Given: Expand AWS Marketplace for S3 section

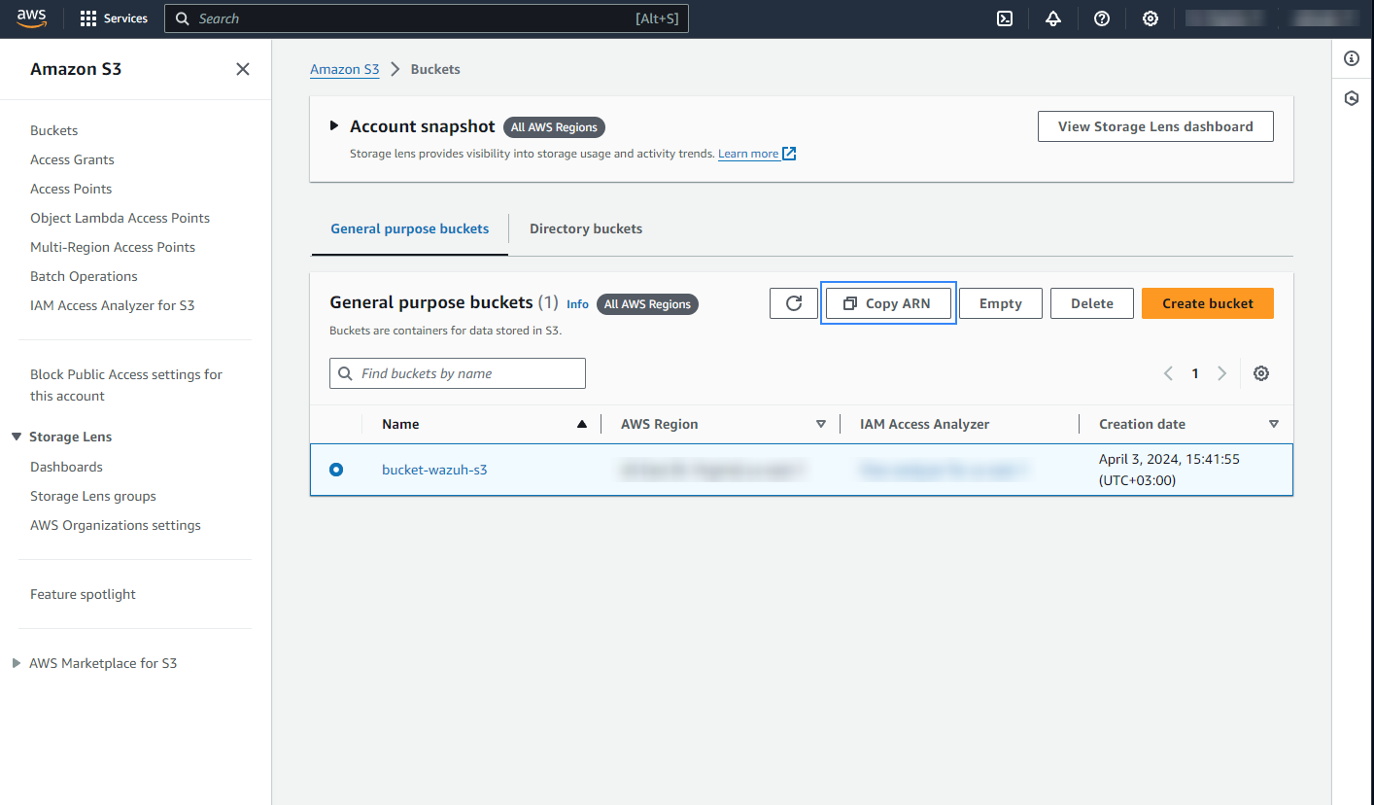Looking at the screenshot, I should click(17, 663).
